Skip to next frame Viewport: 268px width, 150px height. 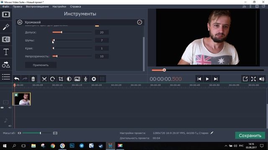(x=216, y=79)
